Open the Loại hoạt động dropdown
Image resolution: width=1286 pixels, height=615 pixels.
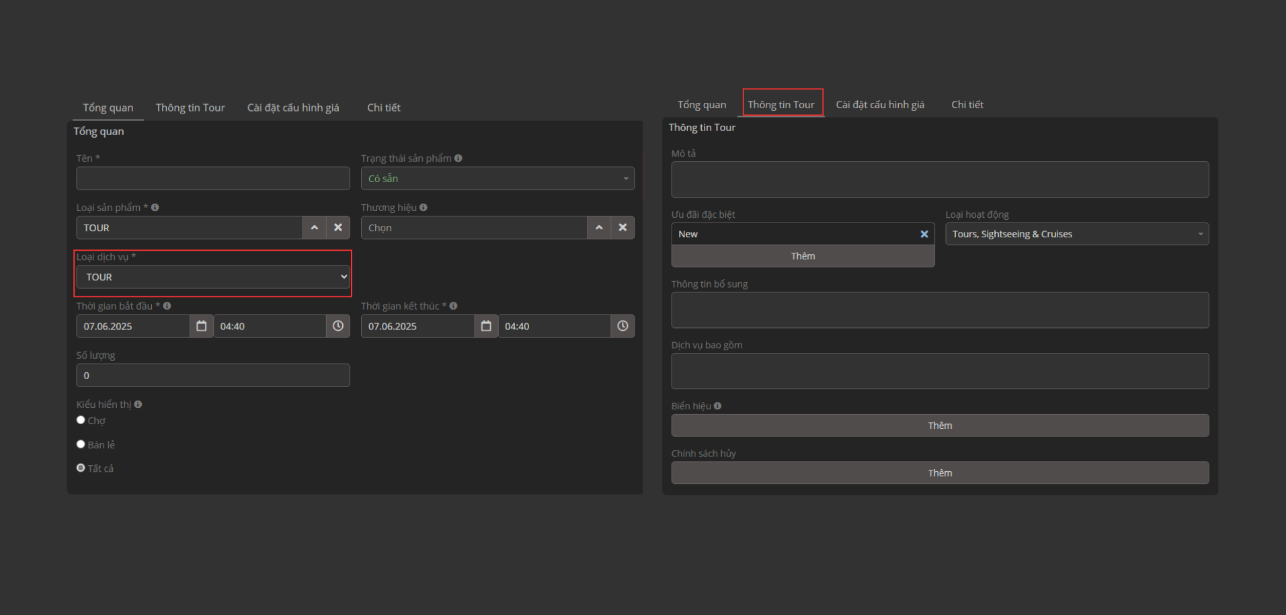point(1076,234)
